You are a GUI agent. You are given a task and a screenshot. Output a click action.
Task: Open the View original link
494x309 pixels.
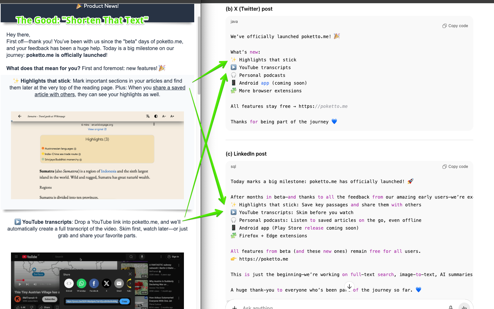[97, 129]
